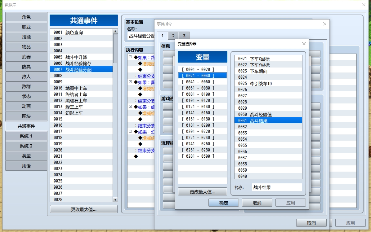371x232 pixels.
Task: Select empty variable 0040
Action: point(268,176)
